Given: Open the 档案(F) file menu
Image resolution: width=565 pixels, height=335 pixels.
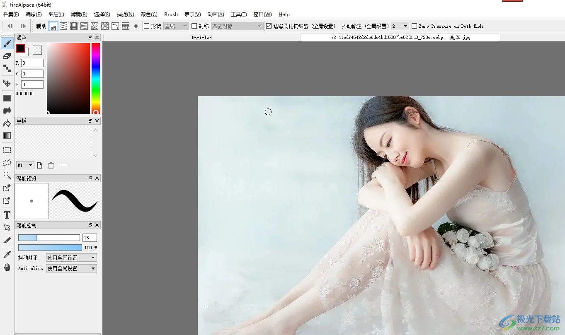Looking at the screenshot, I should (11, 14).
